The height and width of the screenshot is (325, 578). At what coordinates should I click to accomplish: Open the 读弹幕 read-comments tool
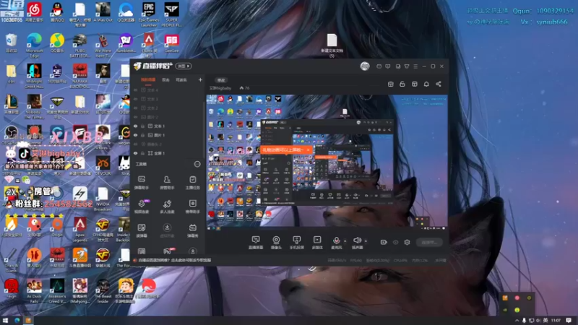(142, 230)
